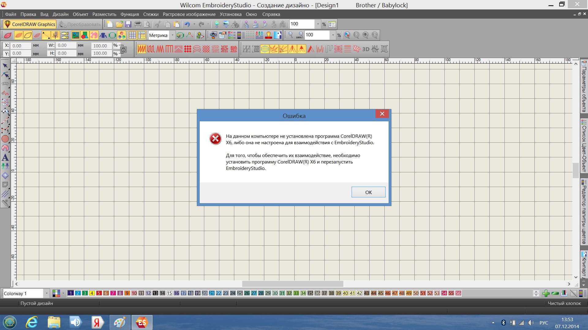Viewport: 588px width, 330px height.
Task: Select the Satin stitch type icon
Action: [141, 49]
